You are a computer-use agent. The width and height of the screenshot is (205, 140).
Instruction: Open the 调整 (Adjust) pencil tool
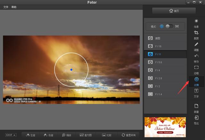[196, 46]
